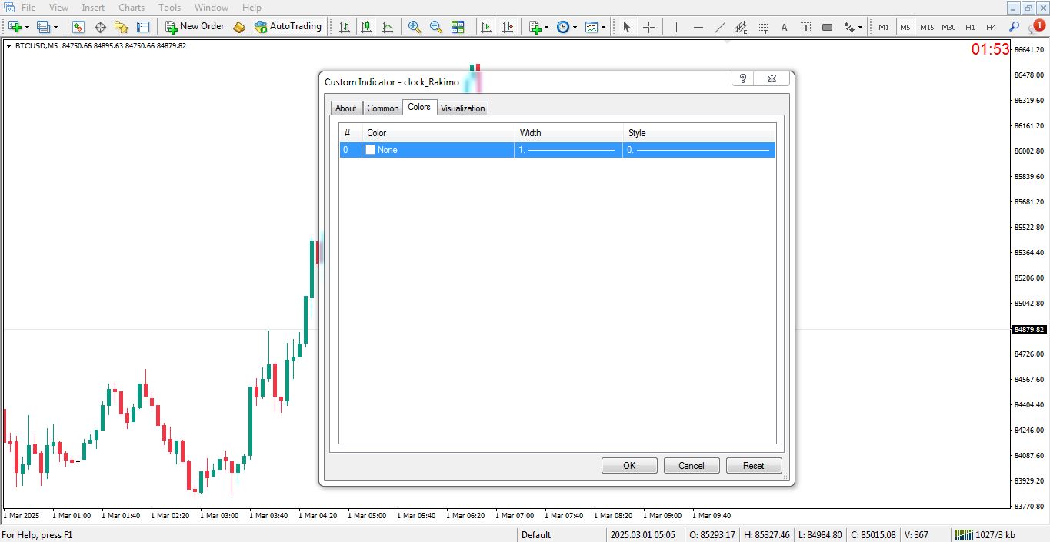Open the Insert menu
This screenshot has height=542, width=1050.
(x=93, y=8)
